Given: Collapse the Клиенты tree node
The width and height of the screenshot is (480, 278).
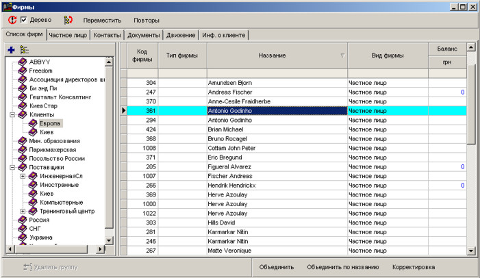Looking at the screenshot, I should 12,114.
